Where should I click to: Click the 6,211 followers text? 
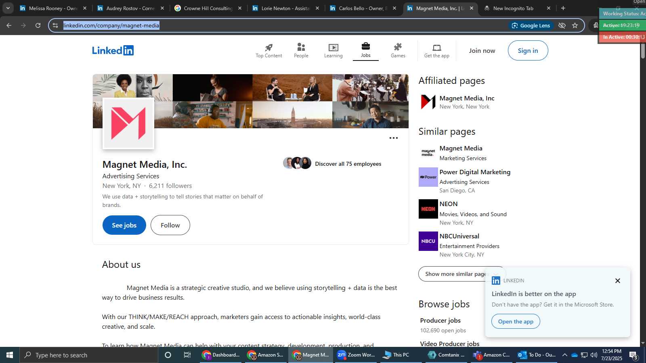click(170, 186)
